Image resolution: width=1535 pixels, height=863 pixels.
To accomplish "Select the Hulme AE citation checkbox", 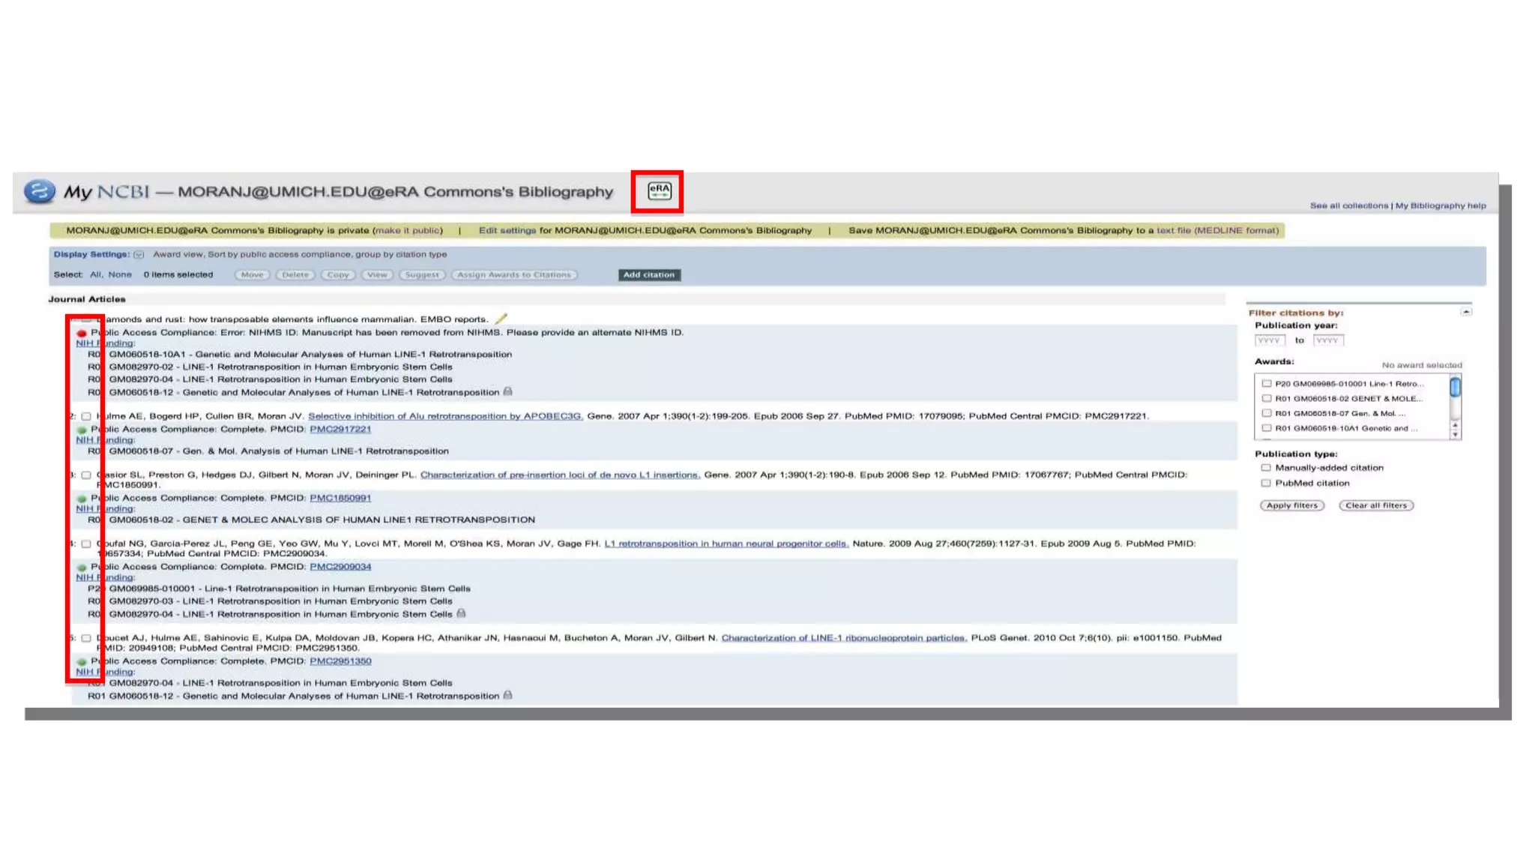I will 86,416.
